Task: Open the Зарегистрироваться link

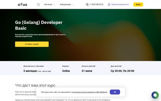Action: [120, 4]
